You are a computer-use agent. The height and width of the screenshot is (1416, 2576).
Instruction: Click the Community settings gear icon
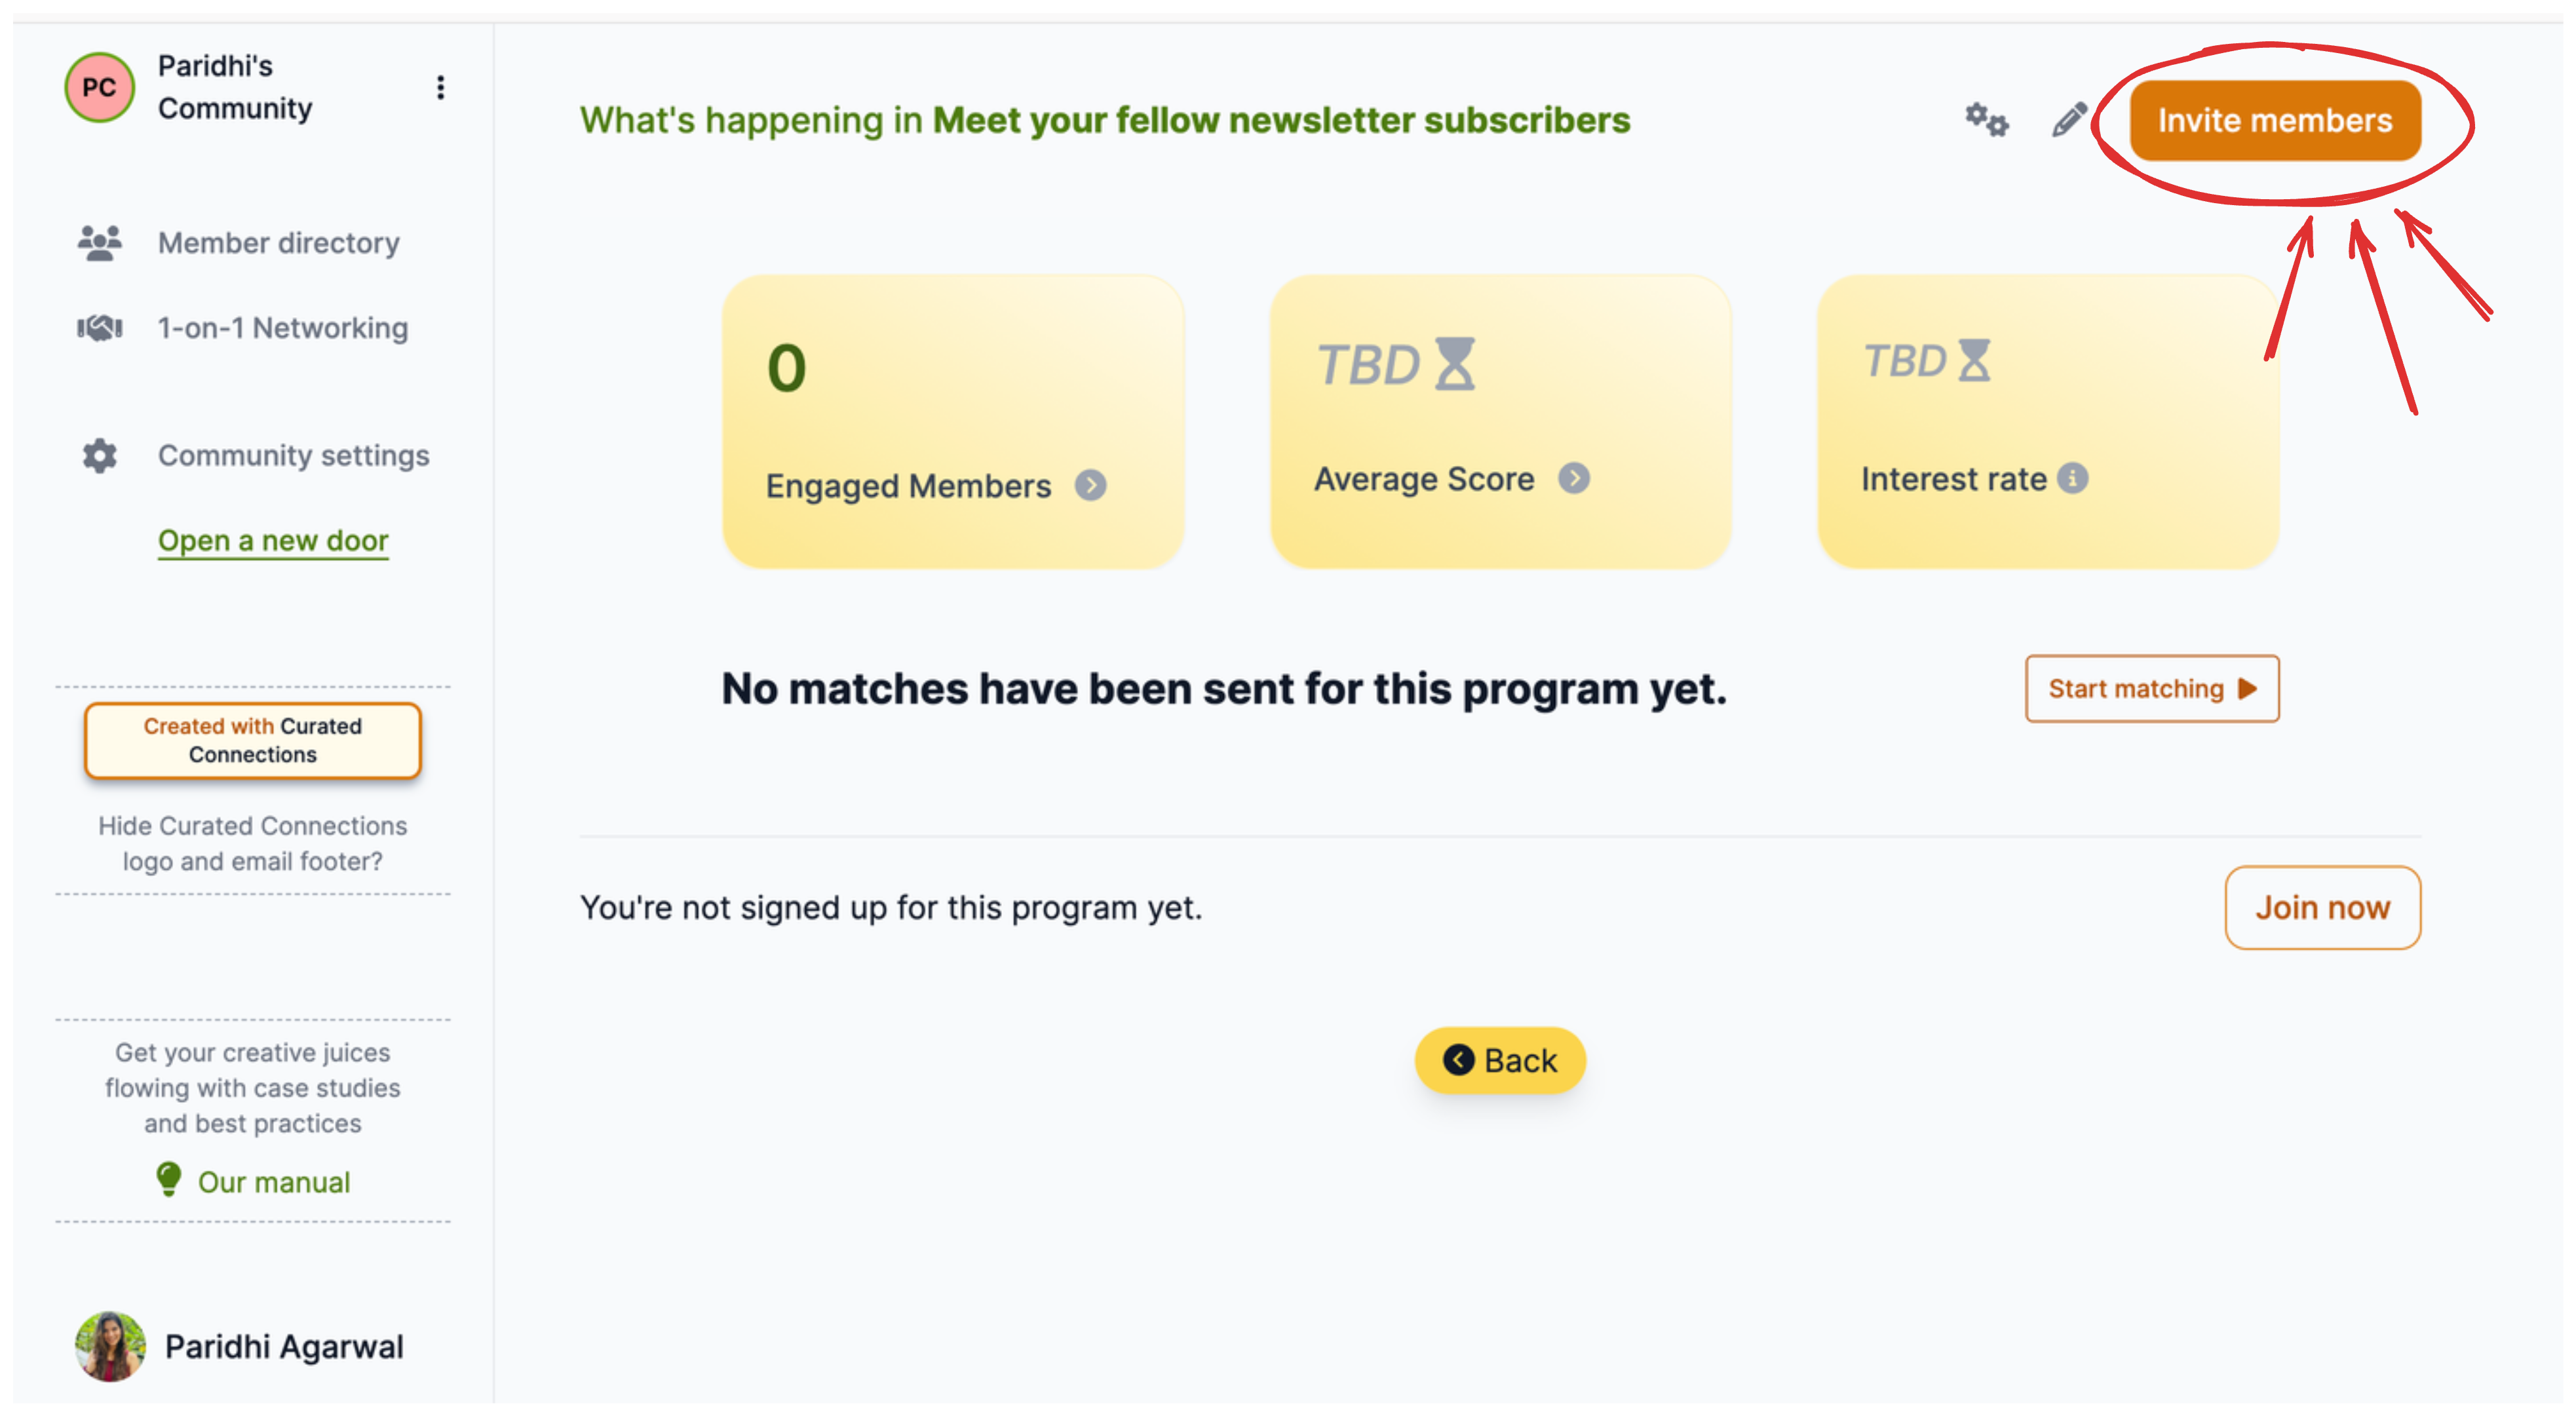click(x=100, y=456)
